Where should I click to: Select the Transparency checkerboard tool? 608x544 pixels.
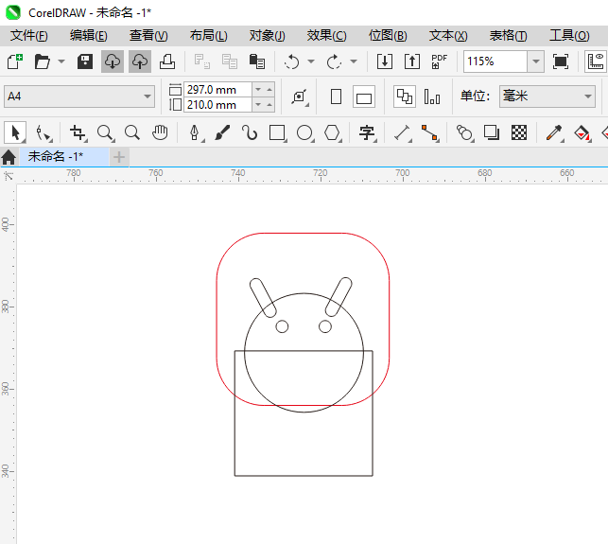pyautogui.click(x=519, y=132)
